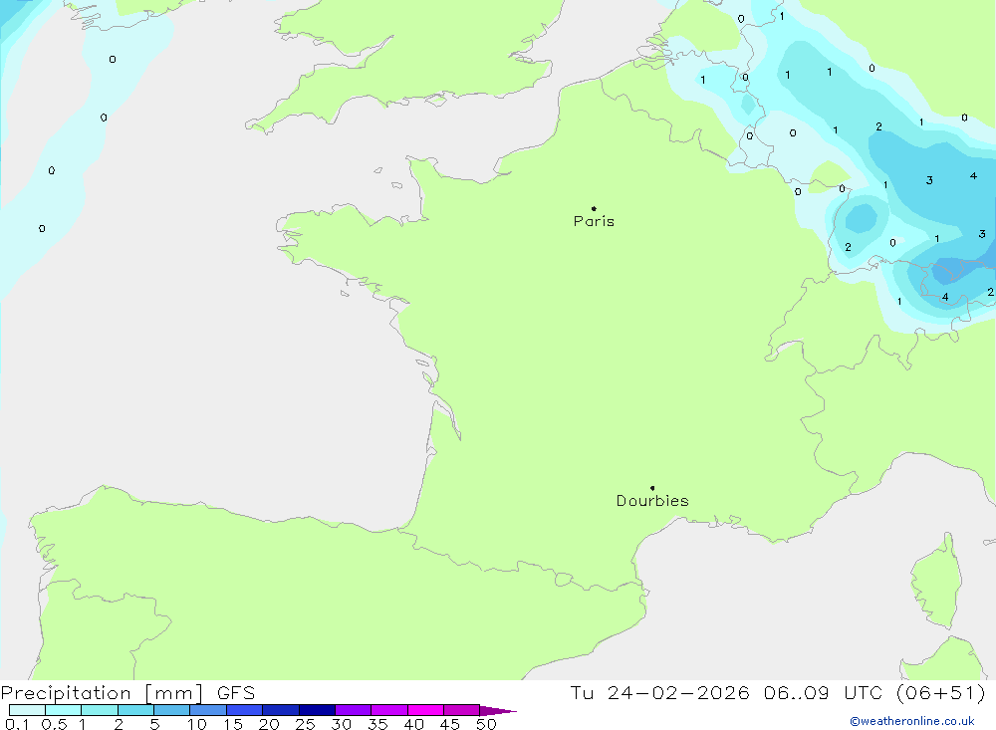Click the legend scale label '35'
996x730 pixels.
[x=377, y=724]
